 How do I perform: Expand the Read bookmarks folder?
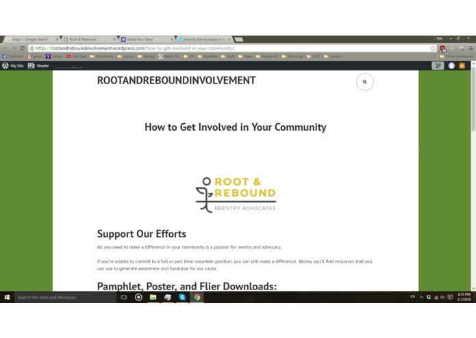pos(245,56)
